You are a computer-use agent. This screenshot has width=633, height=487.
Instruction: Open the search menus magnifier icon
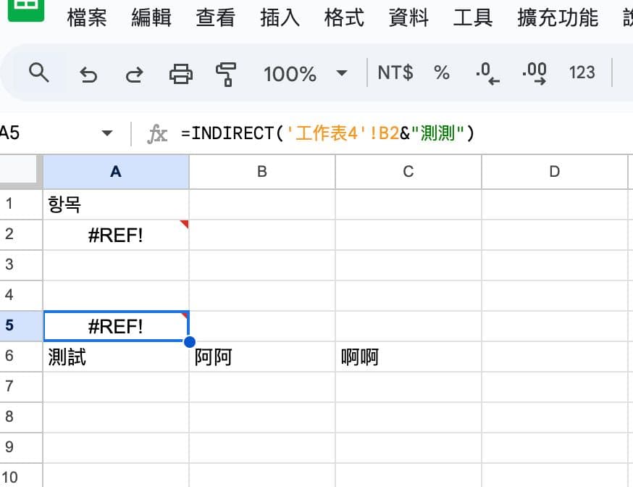[39, 73]
